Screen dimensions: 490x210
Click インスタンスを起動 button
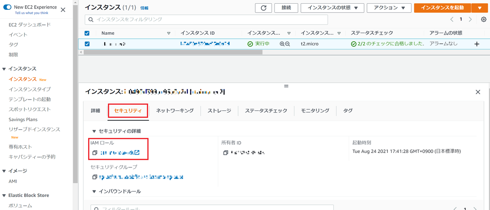coord(442,8)
